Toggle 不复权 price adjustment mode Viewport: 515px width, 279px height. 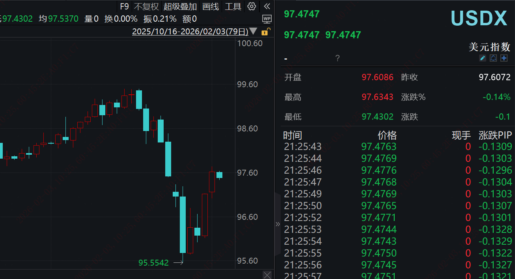[x=146, y=6]
